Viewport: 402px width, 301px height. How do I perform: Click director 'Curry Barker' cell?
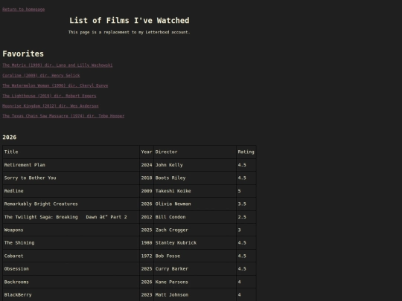coord(195,269)
